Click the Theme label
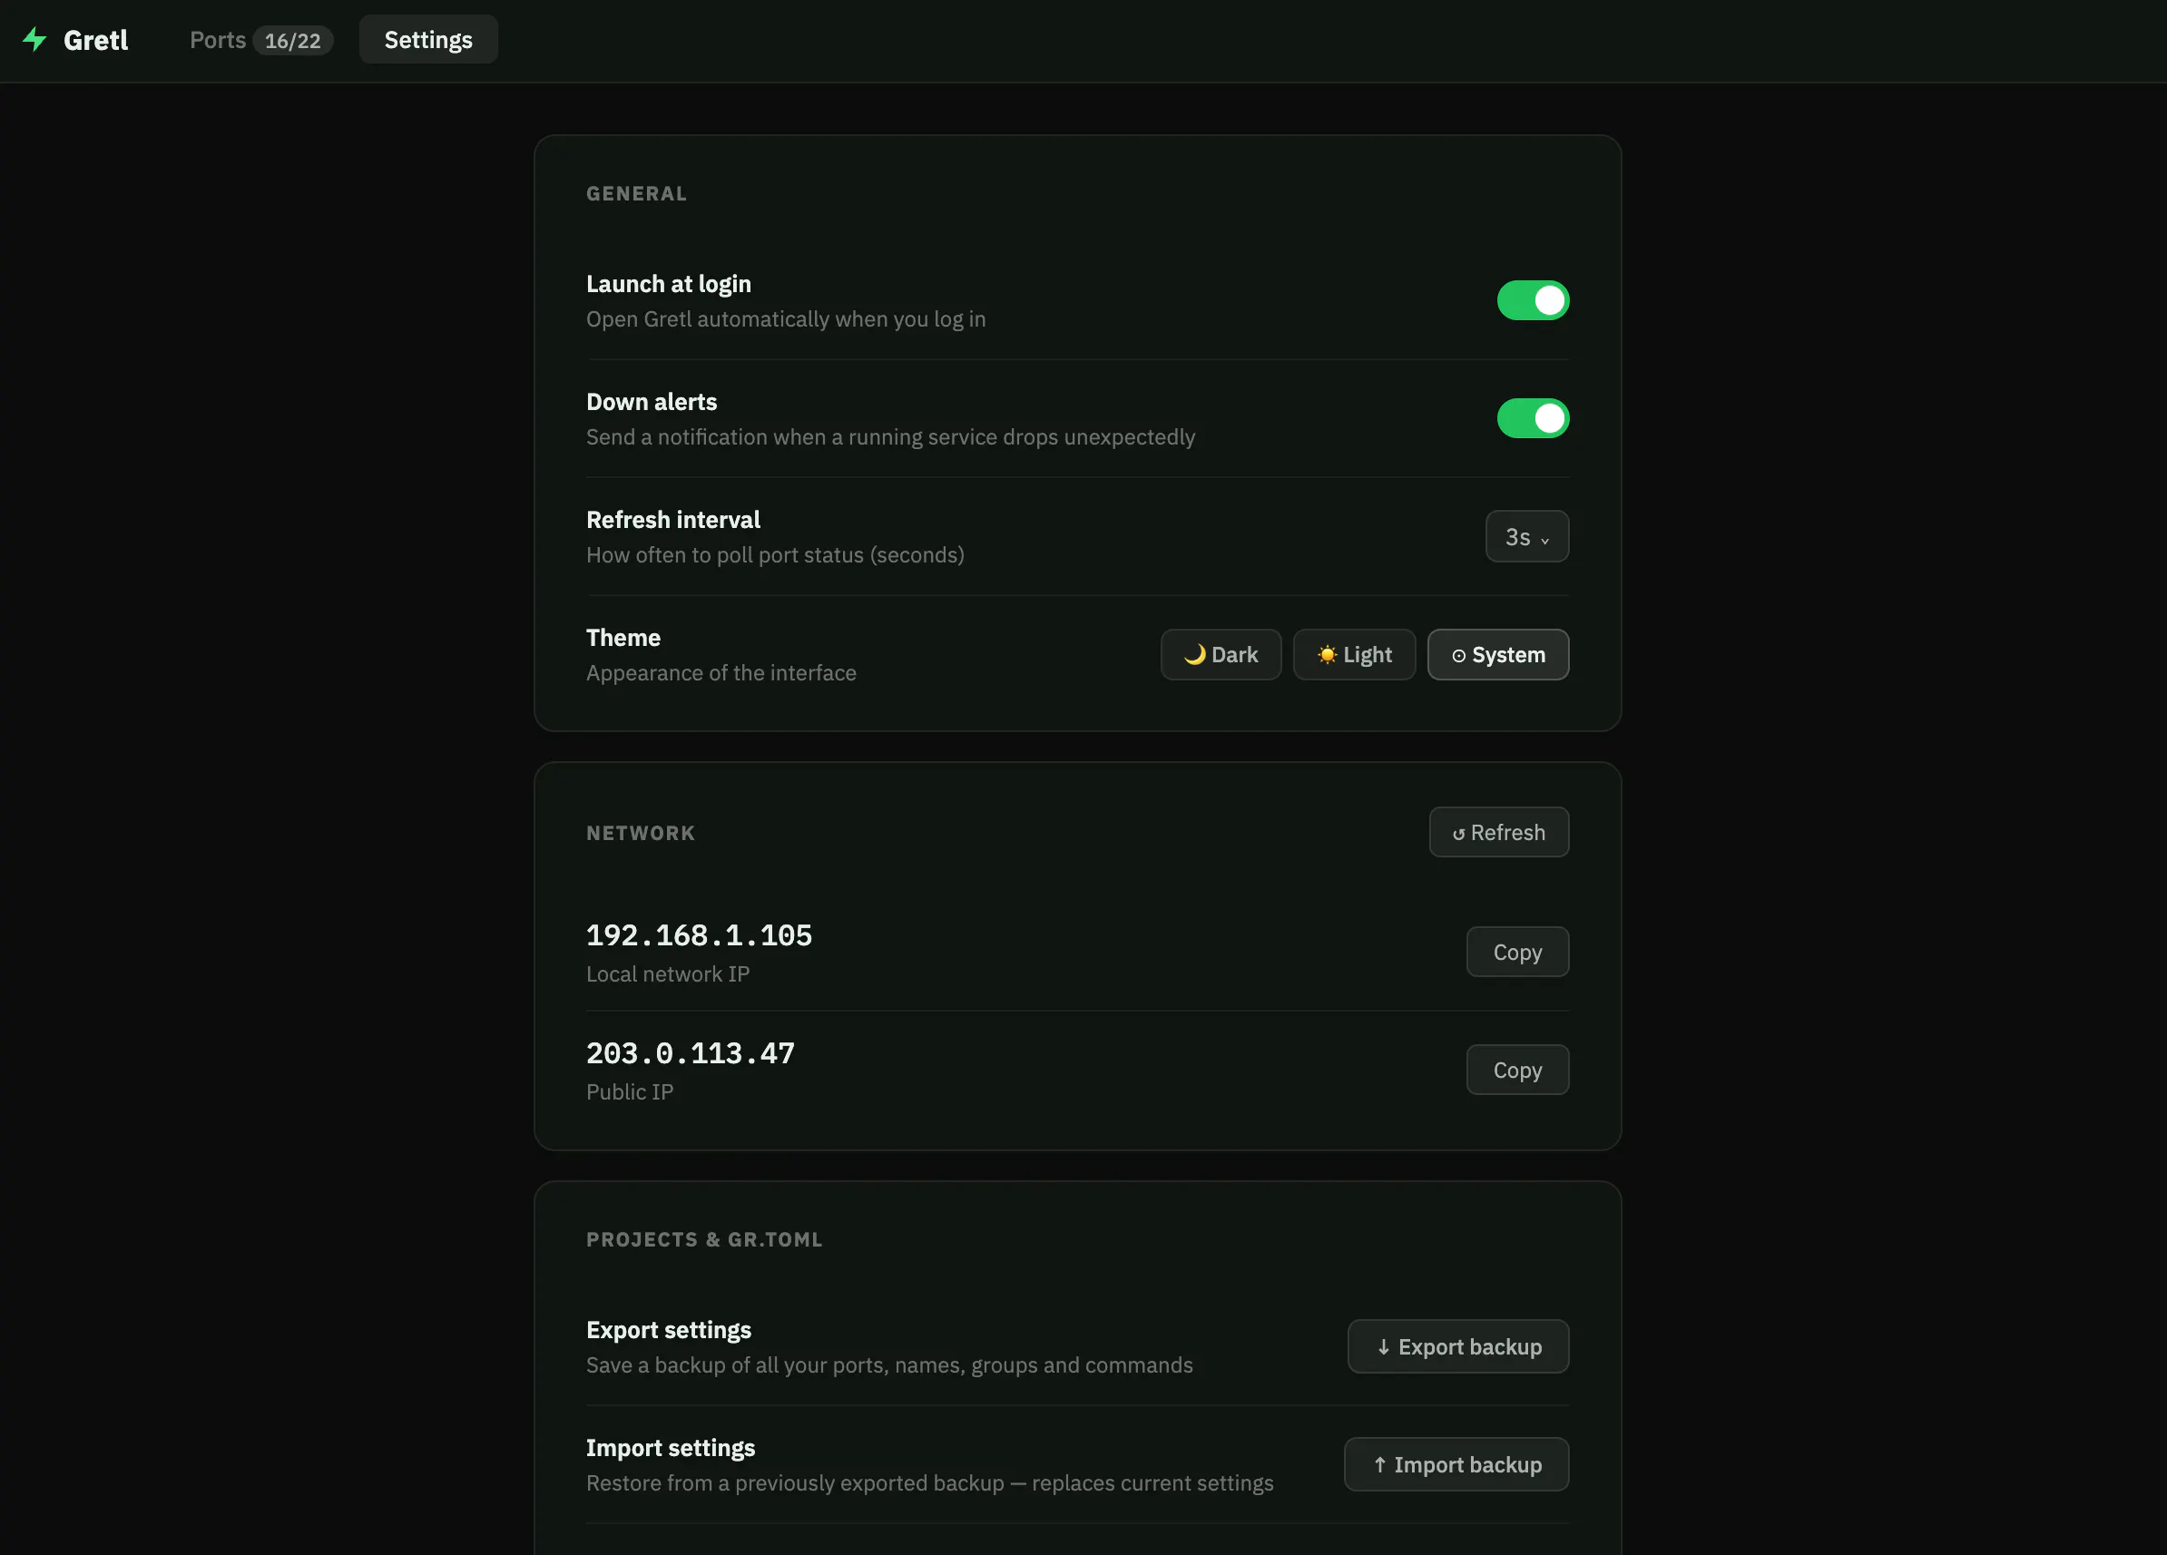The width and height of the screenshot is (2167, 1555). point(623,638)
